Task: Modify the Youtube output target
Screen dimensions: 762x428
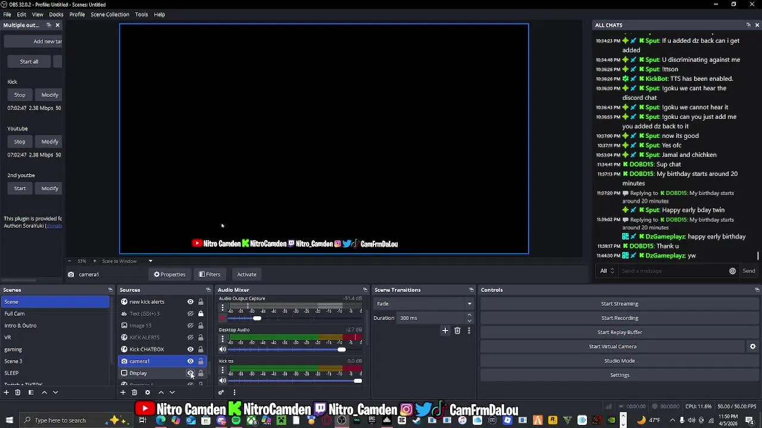Action: pyautogui.click(x=50, y=141)
